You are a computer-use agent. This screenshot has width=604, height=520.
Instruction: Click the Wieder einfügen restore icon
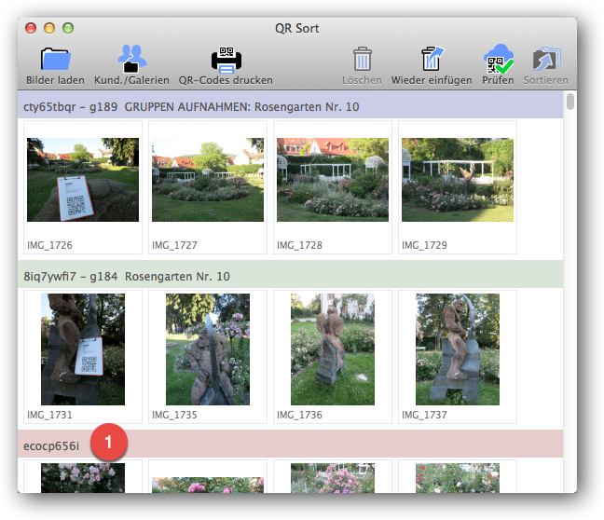tap(432, 59)
